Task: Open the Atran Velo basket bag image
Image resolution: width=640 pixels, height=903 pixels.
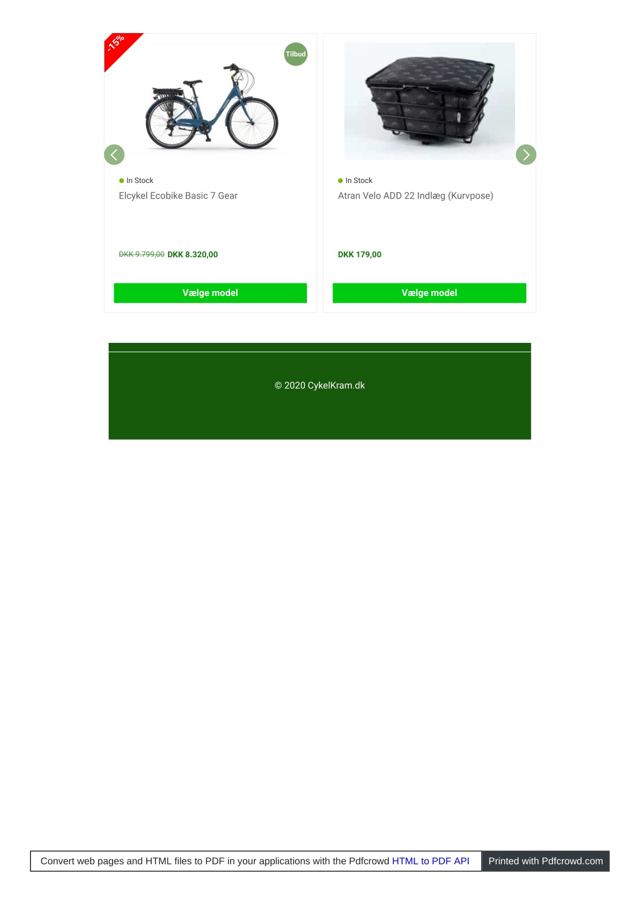Action: (429, 101)
